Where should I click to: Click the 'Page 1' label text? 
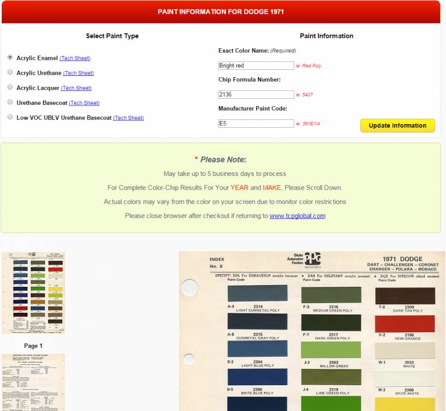[33, 346]
